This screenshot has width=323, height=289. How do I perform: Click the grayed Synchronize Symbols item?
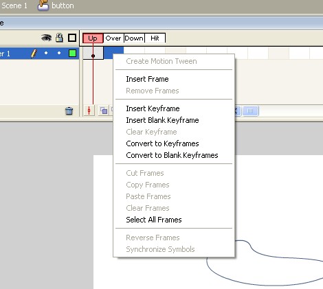[x=174, y=249]
